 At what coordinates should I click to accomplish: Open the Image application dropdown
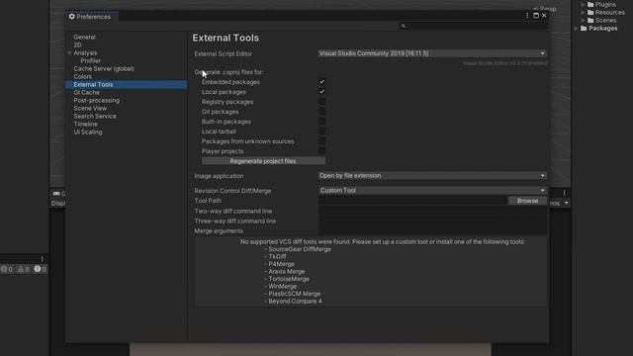(x=432, y=176)
